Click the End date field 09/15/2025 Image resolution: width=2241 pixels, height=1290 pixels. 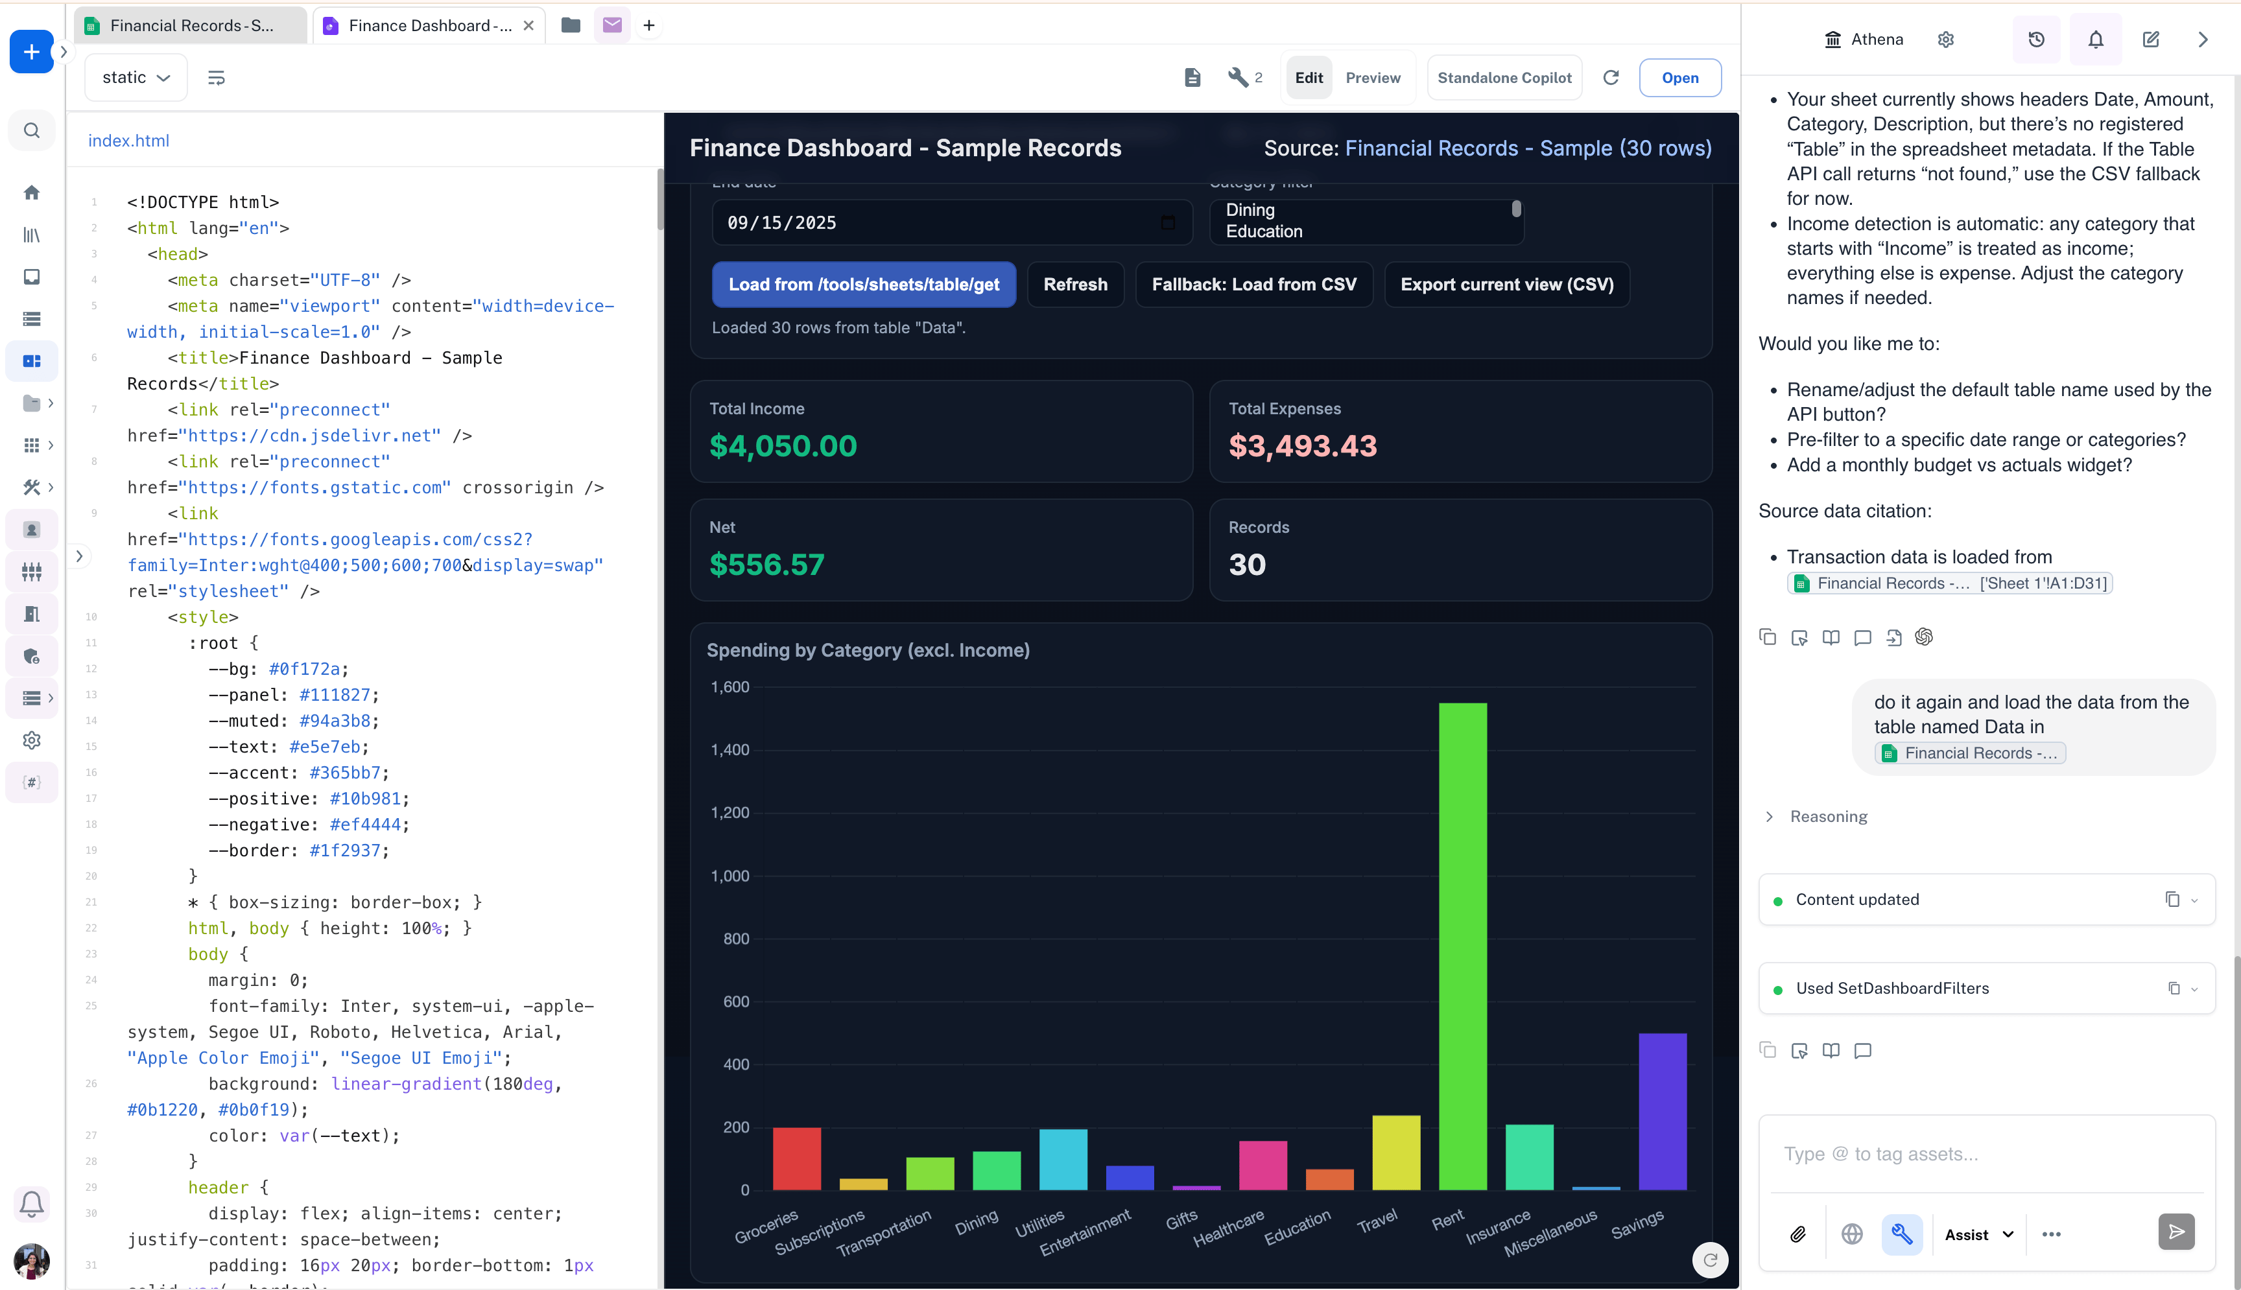coord(952,222)
